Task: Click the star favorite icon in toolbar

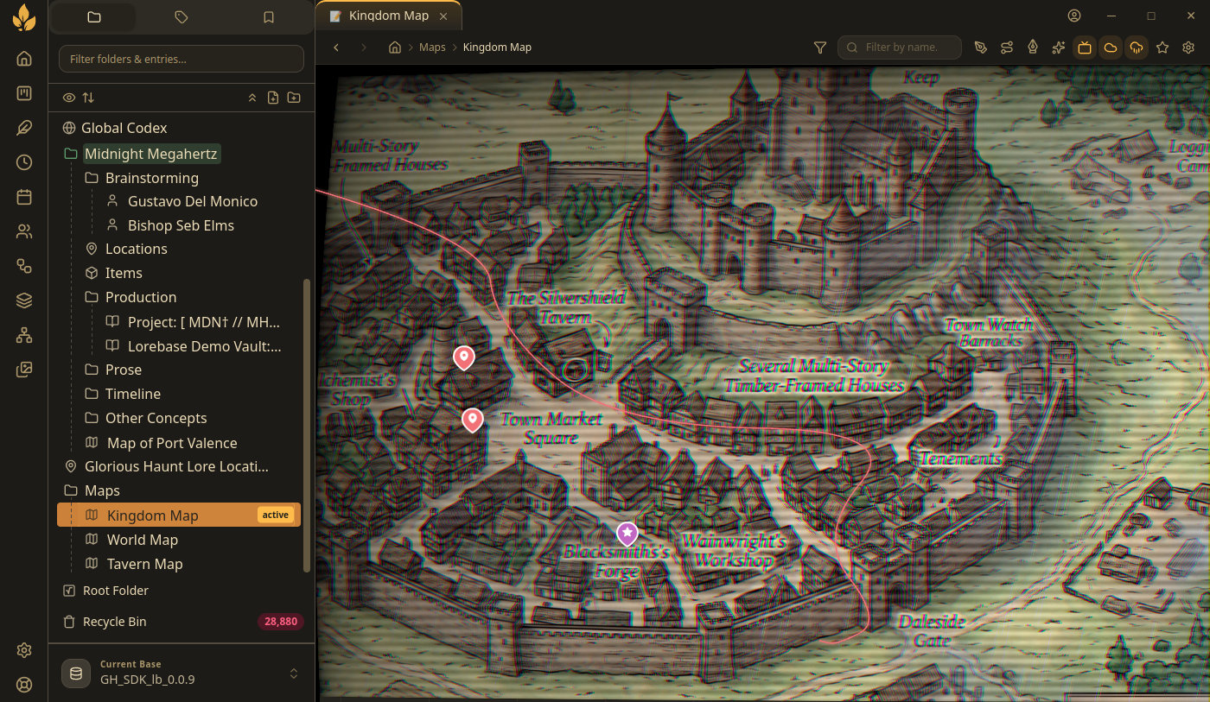Action: pyautogui.click(x=1162, y=47)
